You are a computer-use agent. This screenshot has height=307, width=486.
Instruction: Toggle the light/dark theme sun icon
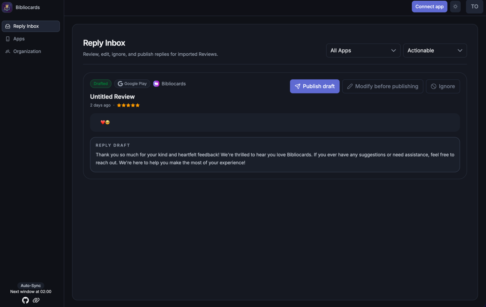[455, 6]
